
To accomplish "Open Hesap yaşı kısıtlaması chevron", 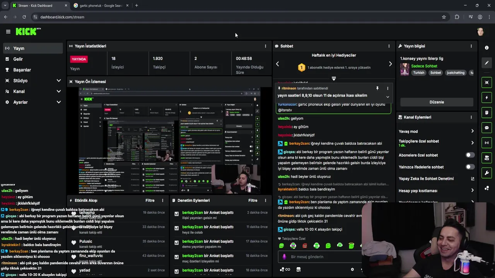I will pos(472,190).
